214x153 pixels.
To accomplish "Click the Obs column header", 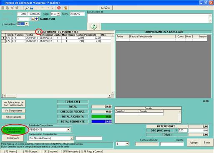I will pos(106,35).
